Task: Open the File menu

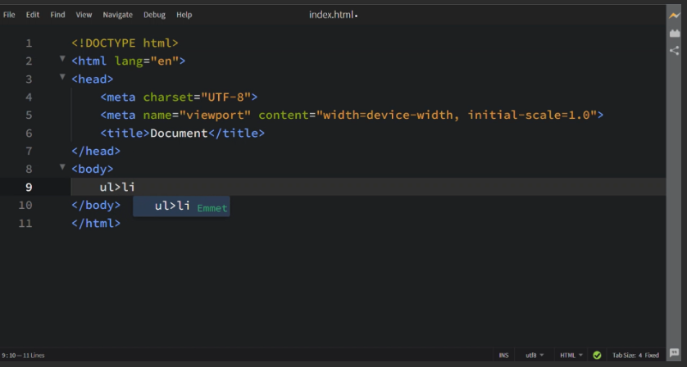Action: (9, 15)
